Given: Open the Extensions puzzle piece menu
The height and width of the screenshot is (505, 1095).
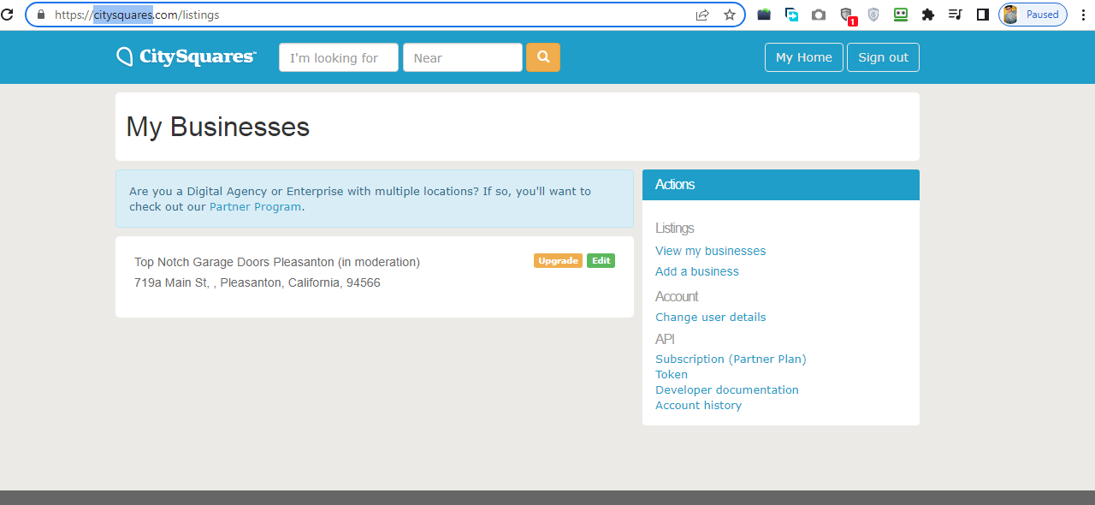Looking at the screenshot, I should [928, 15].
